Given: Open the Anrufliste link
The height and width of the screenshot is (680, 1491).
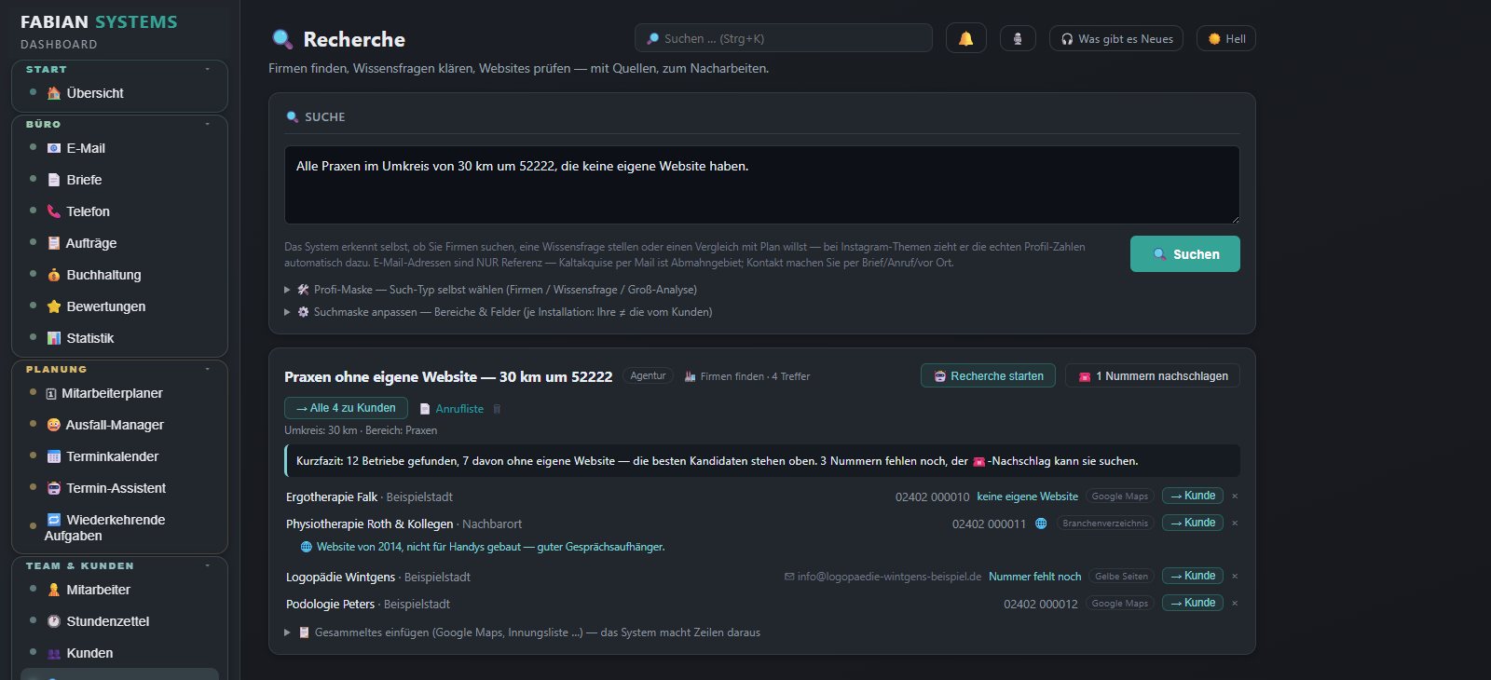Looking at the screenshot, I should (x=452, y=409).
